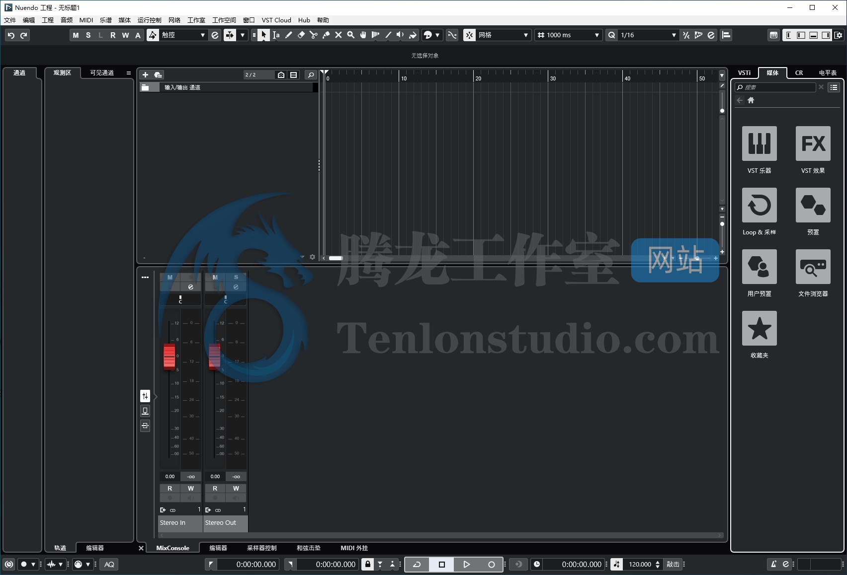847x575 pixels.
Task: Go to media rack home
Action: (x=751, y=100)
